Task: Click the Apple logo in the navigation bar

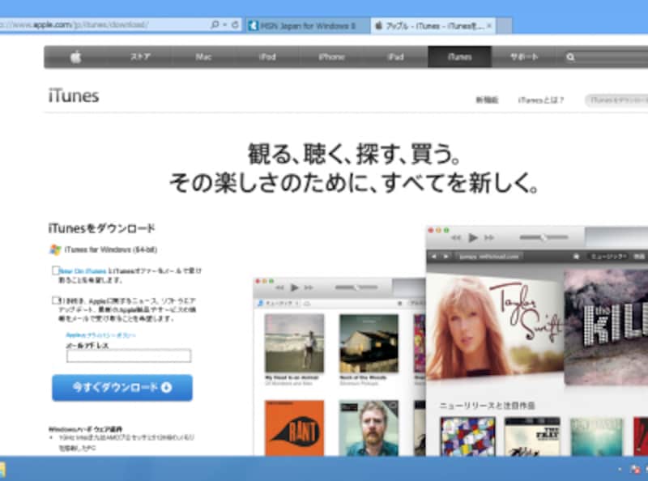Action: point(75,57)
